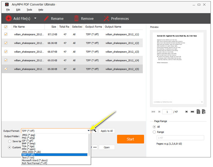The width and height of the screenshot is (213, 167).
Task: Click the Open folder button
Action: point(106,147)
